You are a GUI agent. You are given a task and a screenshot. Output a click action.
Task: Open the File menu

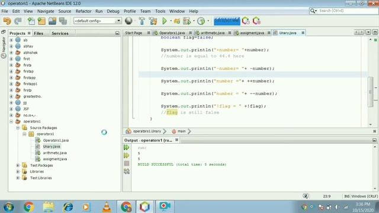point(5,11)
